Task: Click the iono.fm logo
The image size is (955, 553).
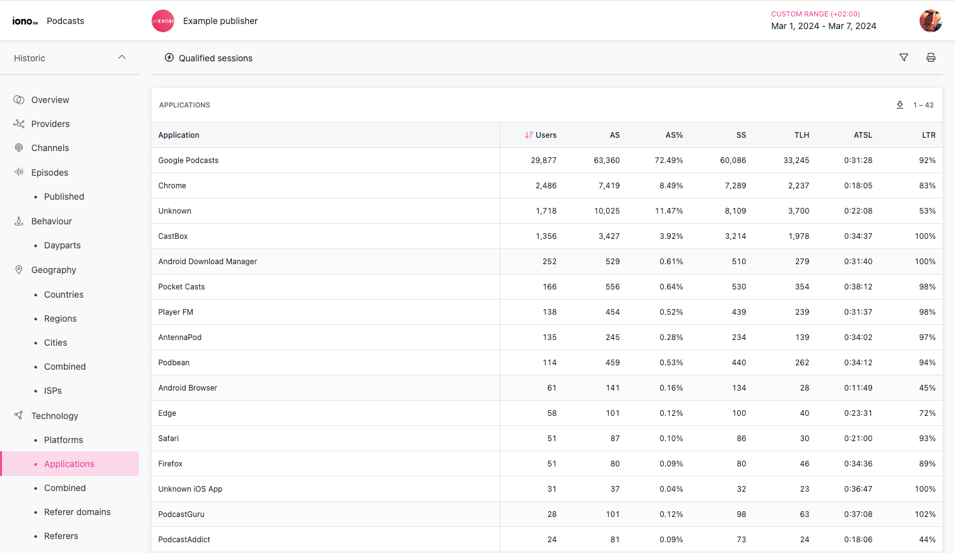Action: coord(25,21)
